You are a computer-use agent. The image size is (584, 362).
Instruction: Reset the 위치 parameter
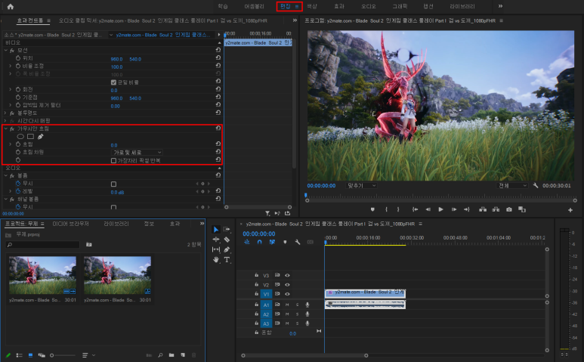pos(218,57)
